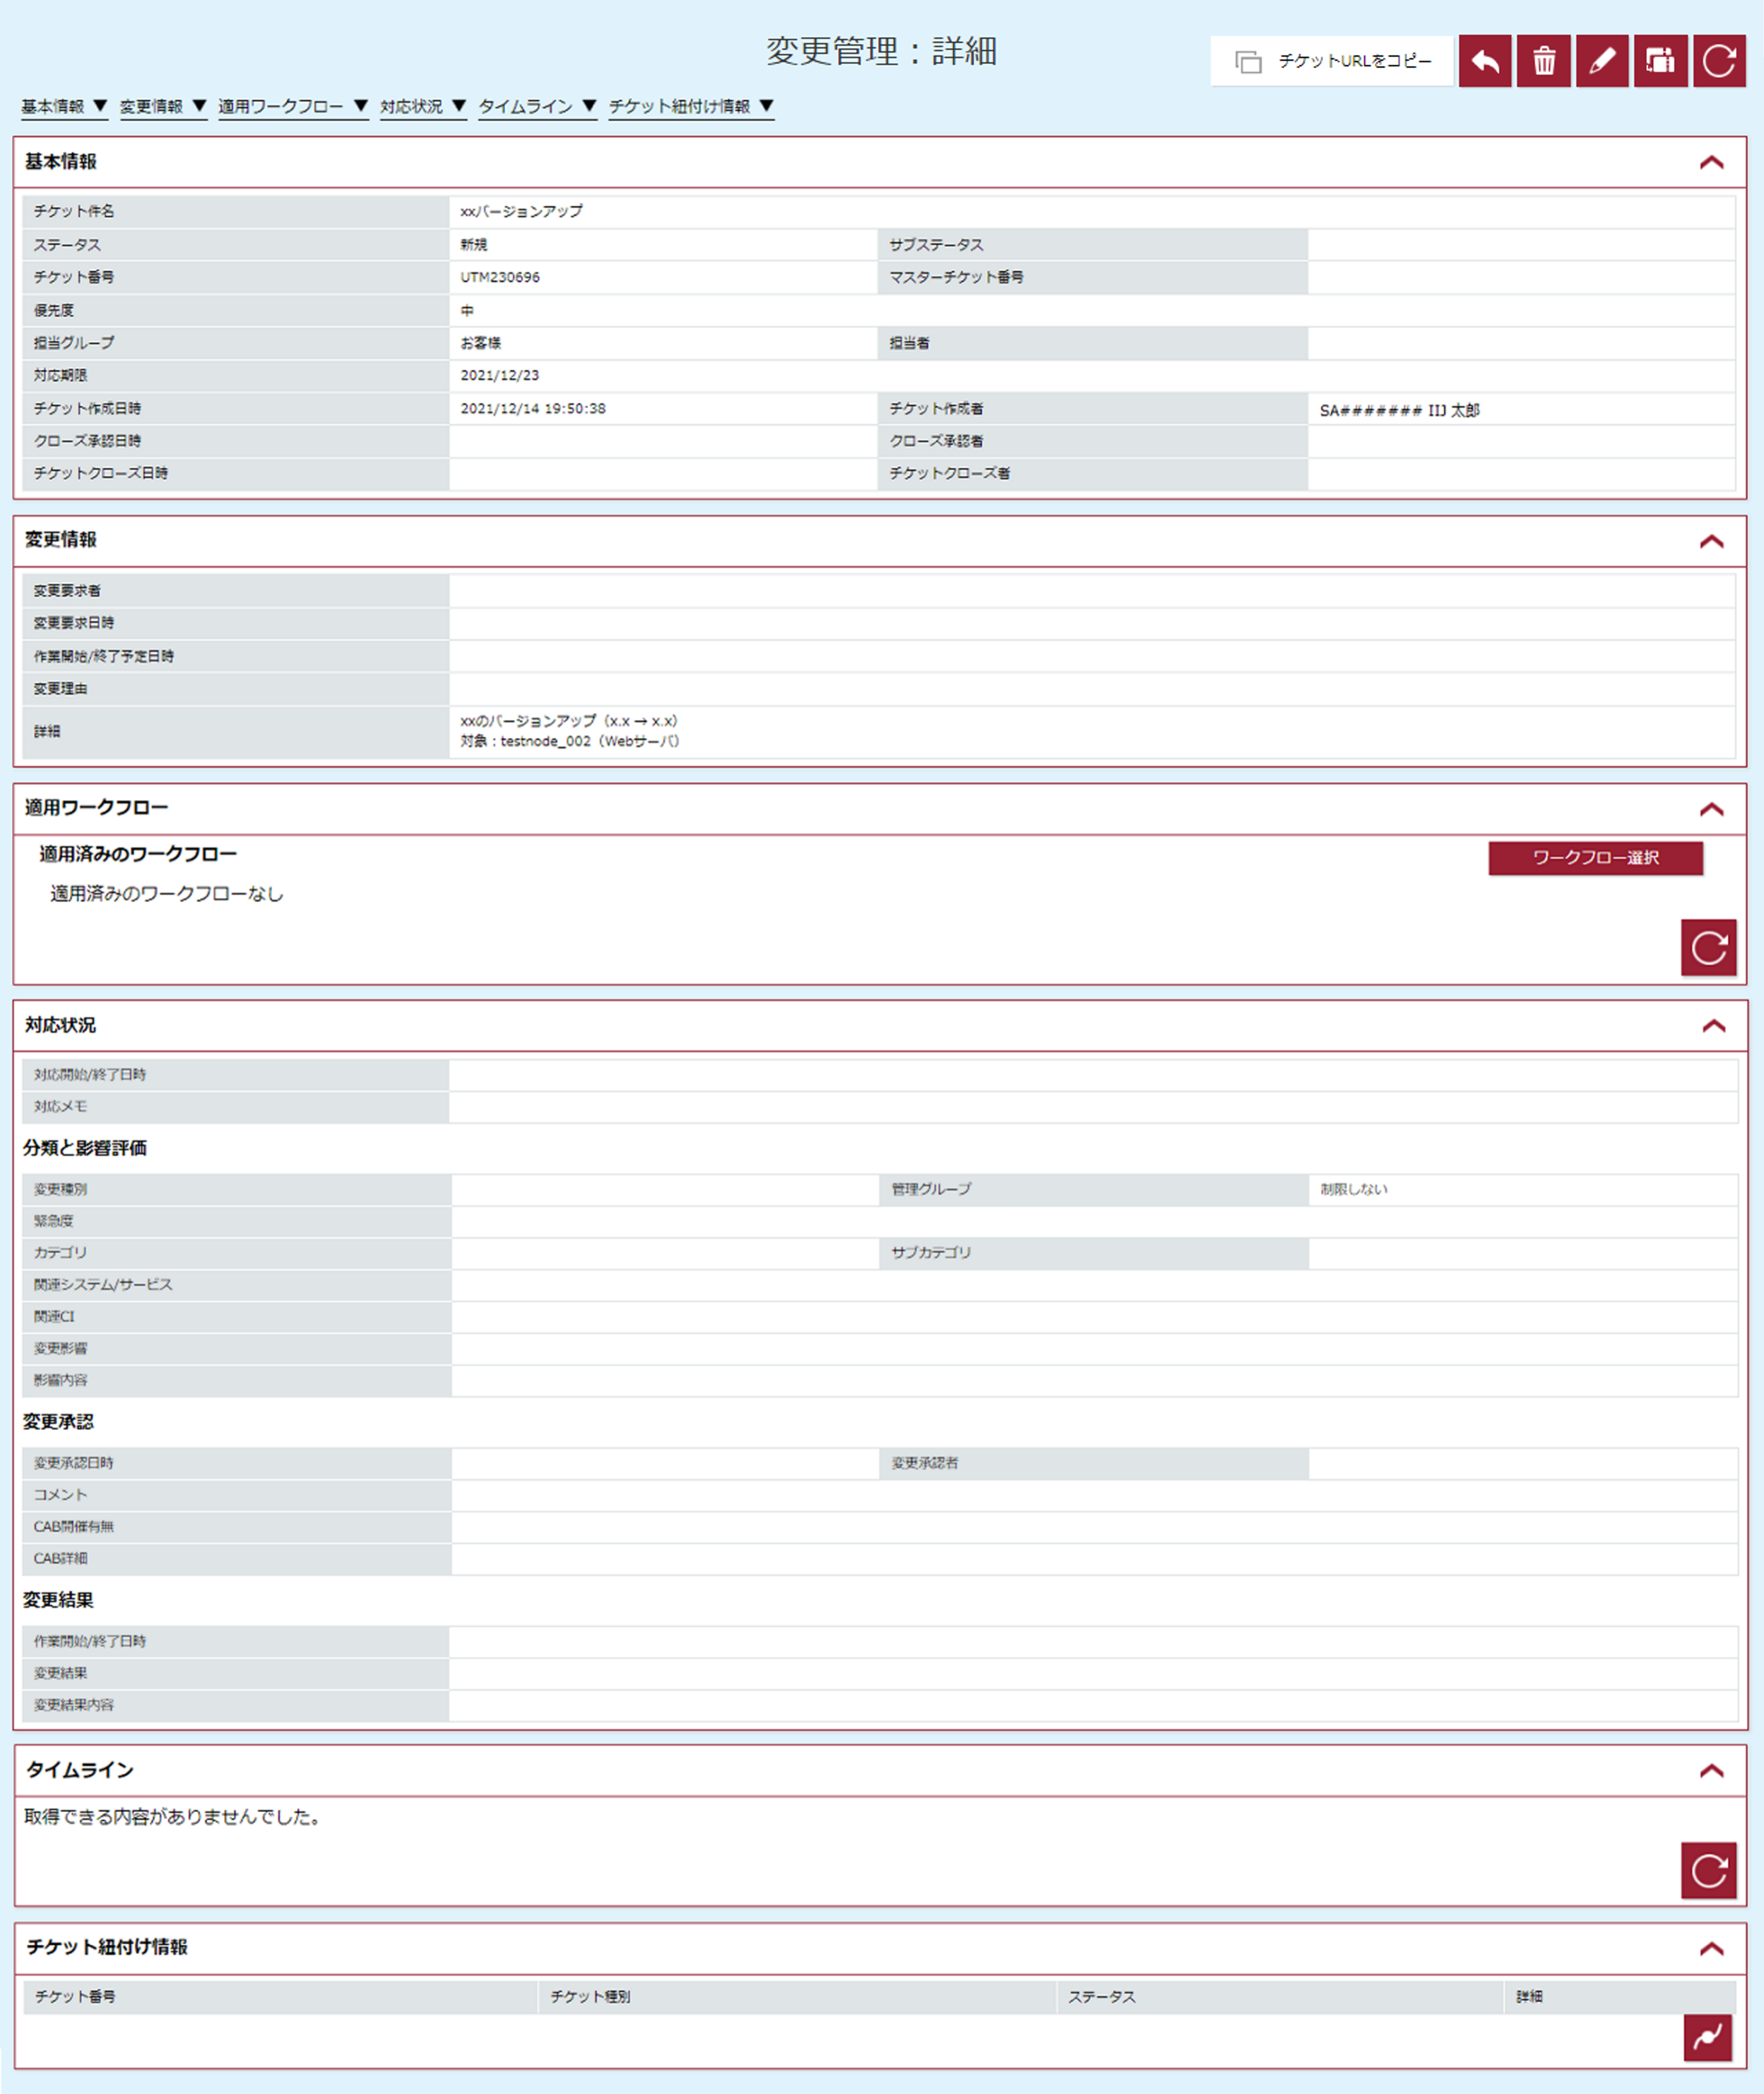The width and height of the screenshot is (1764, 2094).
Task: Refresh the タイムライン section
Action: click(x=1709, y=1870)
